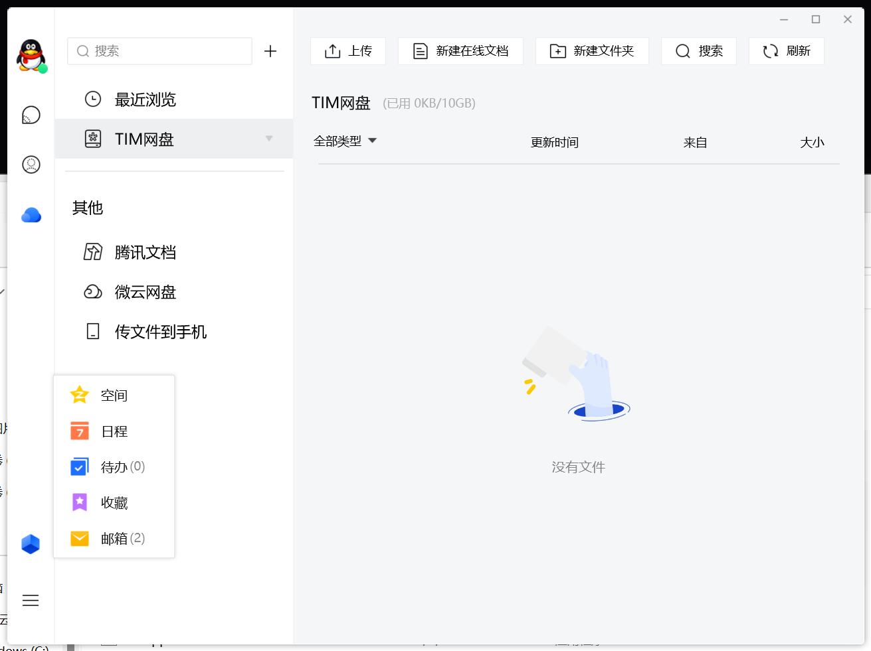The image size is (871, 651).
Task: Sort by the 大小 column header
Action: coord(813,142)
